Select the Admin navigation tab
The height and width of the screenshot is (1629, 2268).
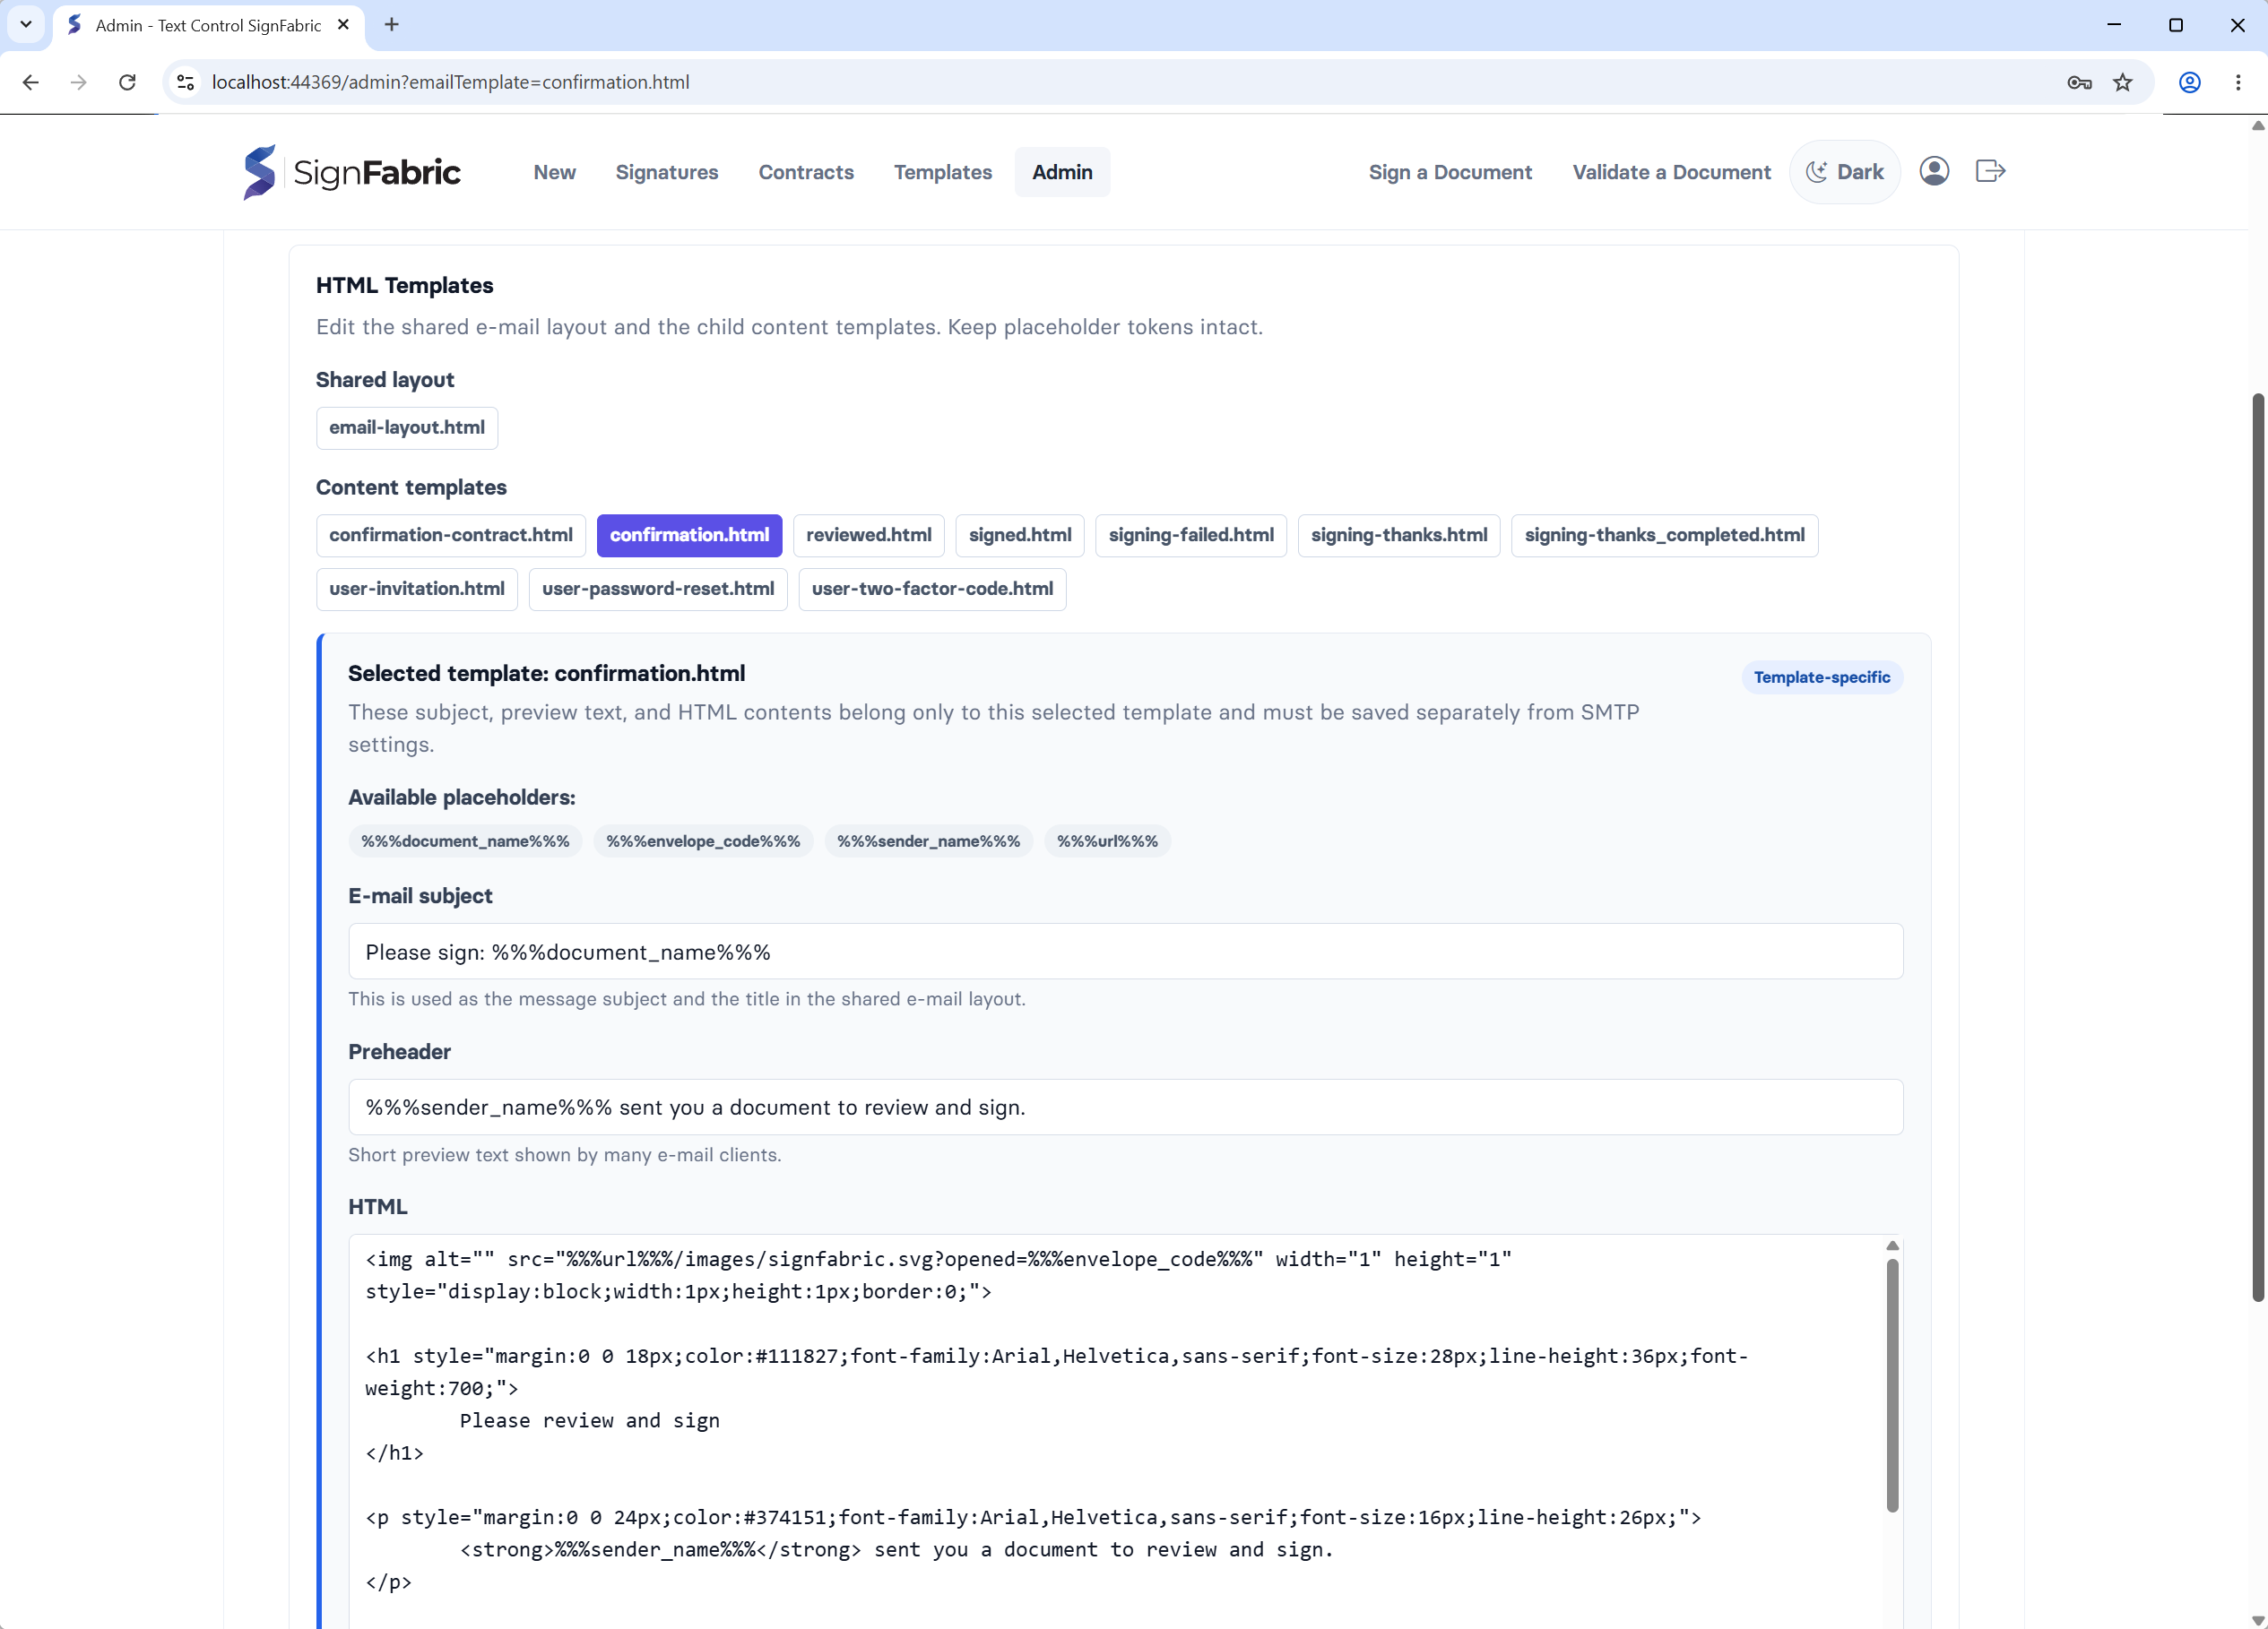(1062, 172)
